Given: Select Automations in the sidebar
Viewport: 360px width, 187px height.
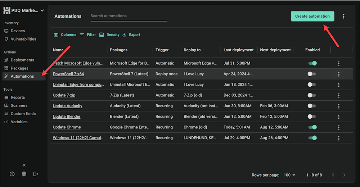Looking at the screenshot, I should coord(24,76).
